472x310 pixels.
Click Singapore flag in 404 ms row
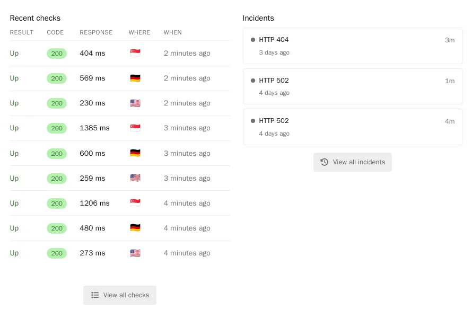coord(135,53)
